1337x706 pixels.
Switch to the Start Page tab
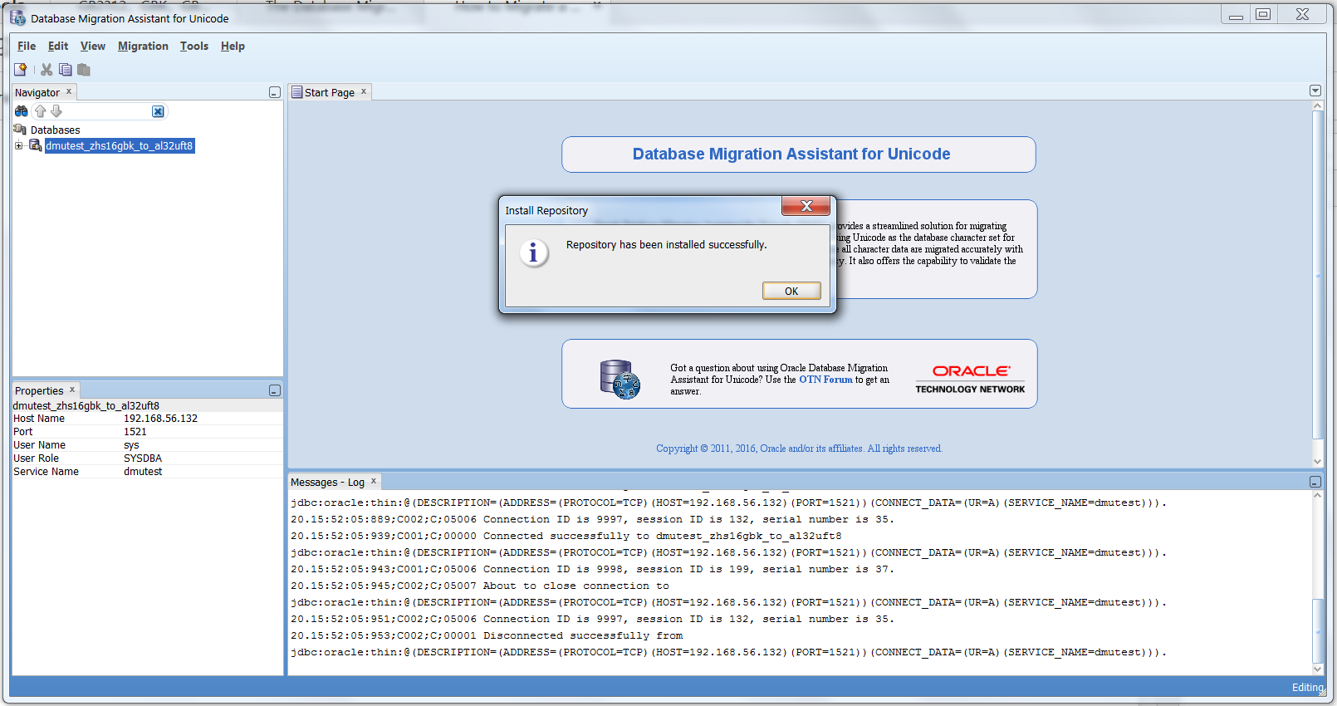tap(330, 92)
